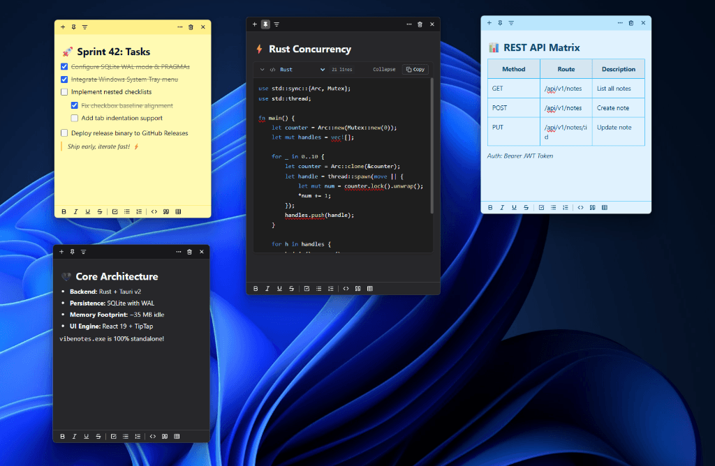
Task: Click the "Description" table header
Action: [619, 69]
